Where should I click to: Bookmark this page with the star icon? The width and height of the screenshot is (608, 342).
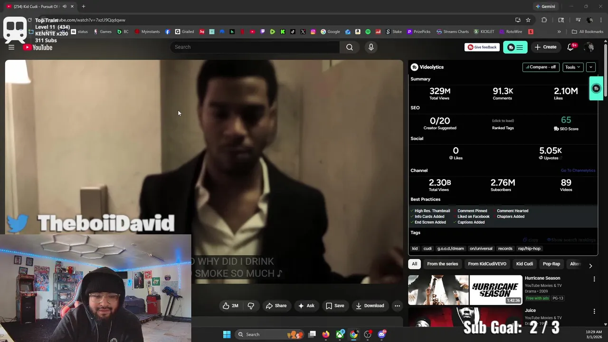pyautogui.click(x=528, y=20)
